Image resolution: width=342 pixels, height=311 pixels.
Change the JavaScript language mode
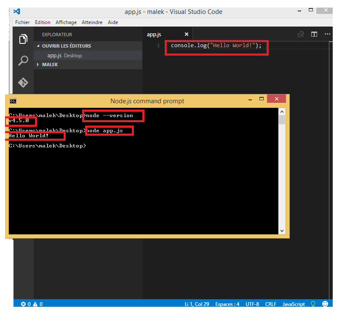(294, 304)
